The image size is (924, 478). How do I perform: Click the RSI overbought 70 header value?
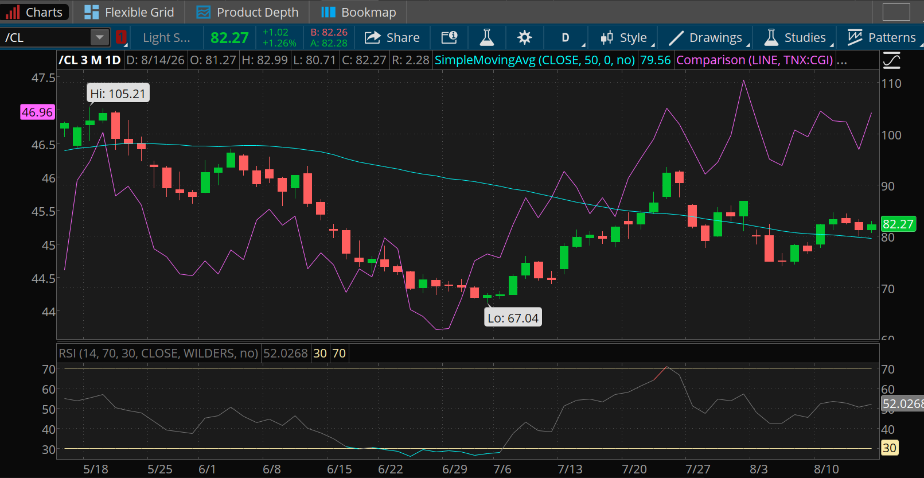339,353
